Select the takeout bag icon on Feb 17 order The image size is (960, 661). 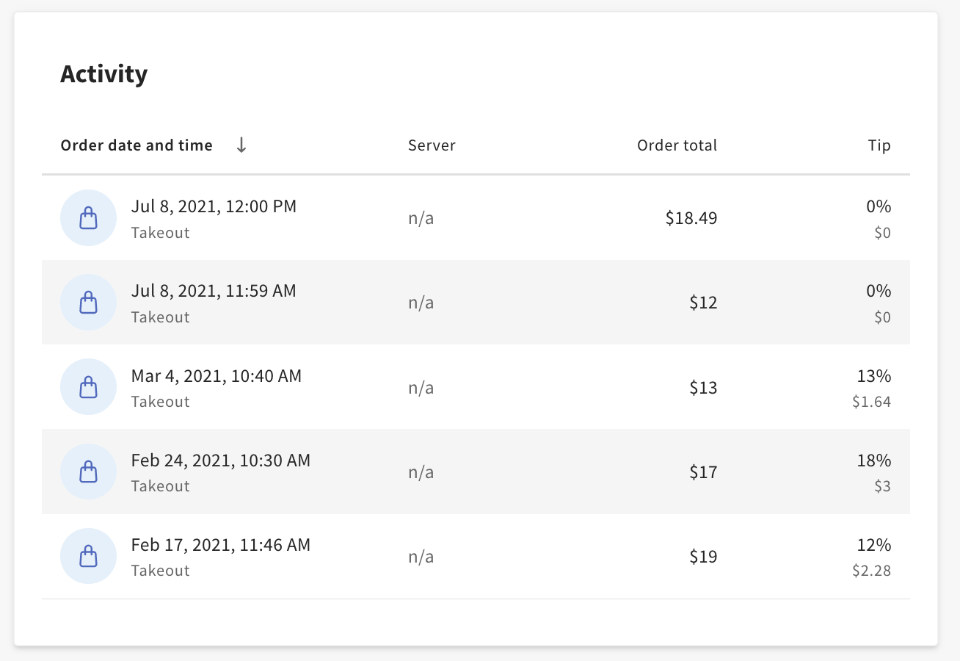coord(88,556)
